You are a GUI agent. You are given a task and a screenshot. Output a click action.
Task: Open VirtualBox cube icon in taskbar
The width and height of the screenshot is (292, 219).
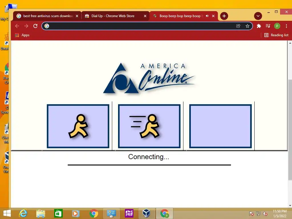(146, 213)
